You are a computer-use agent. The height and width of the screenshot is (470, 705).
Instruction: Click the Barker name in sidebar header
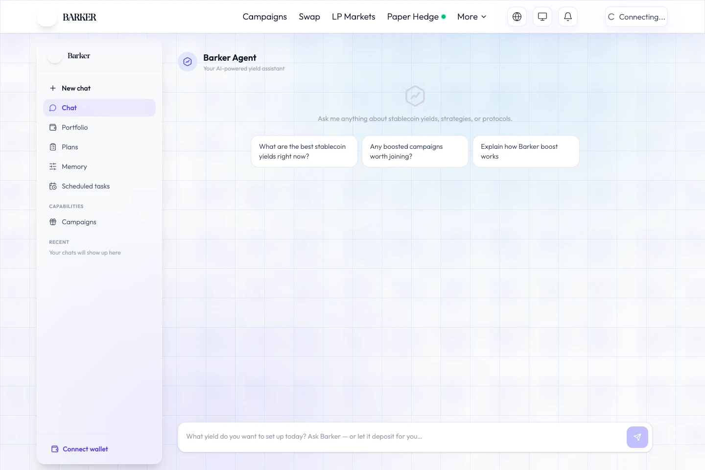point(79,56)
